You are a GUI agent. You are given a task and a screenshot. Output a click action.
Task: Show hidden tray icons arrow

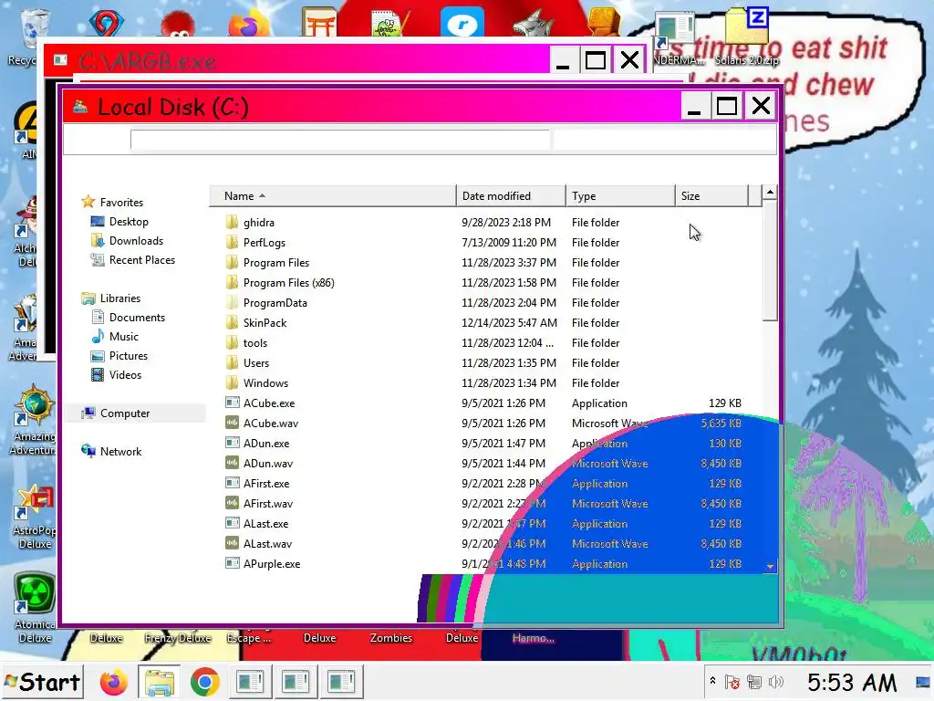712,681
